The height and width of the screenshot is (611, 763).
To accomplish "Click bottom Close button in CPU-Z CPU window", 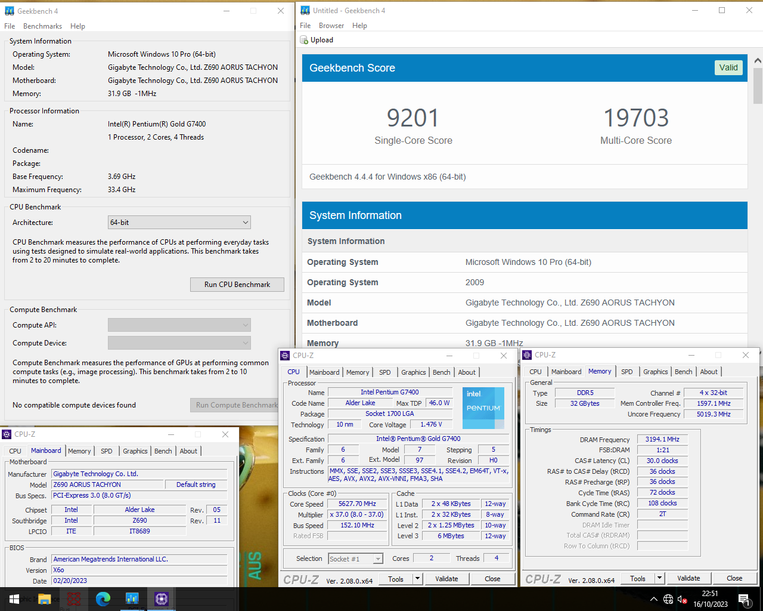I will (x=492, y=579).
